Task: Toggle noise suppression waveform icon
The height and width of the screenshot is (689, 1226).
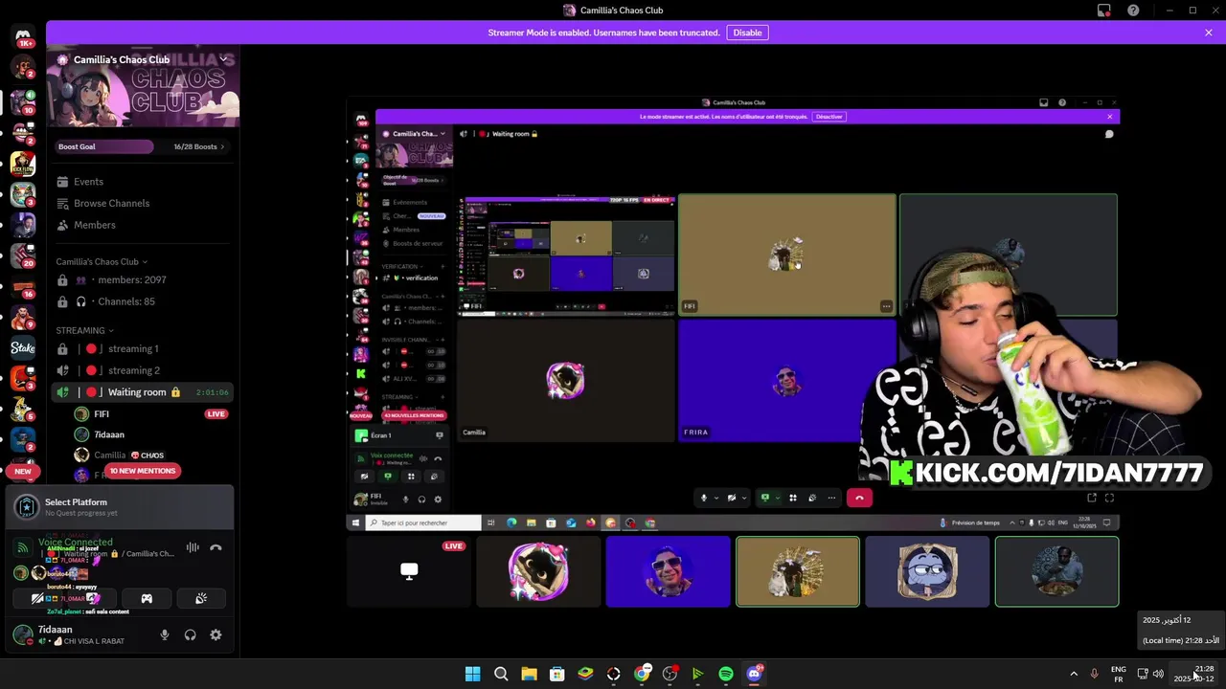Action: 193,547
